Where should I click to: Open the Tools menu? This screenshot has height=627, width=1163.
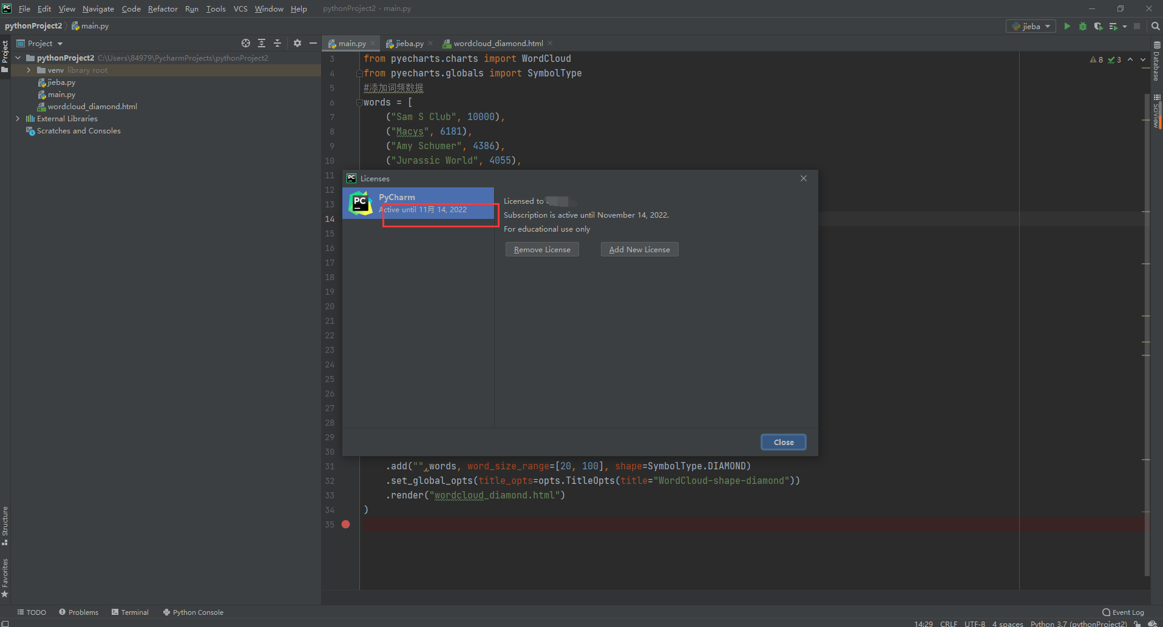pyautogui.click(x=215, y=8)
